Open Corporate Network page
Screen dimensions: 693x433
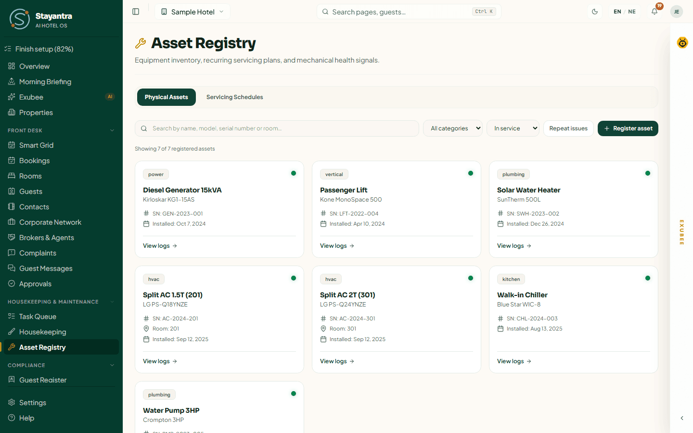pos(61,222)
